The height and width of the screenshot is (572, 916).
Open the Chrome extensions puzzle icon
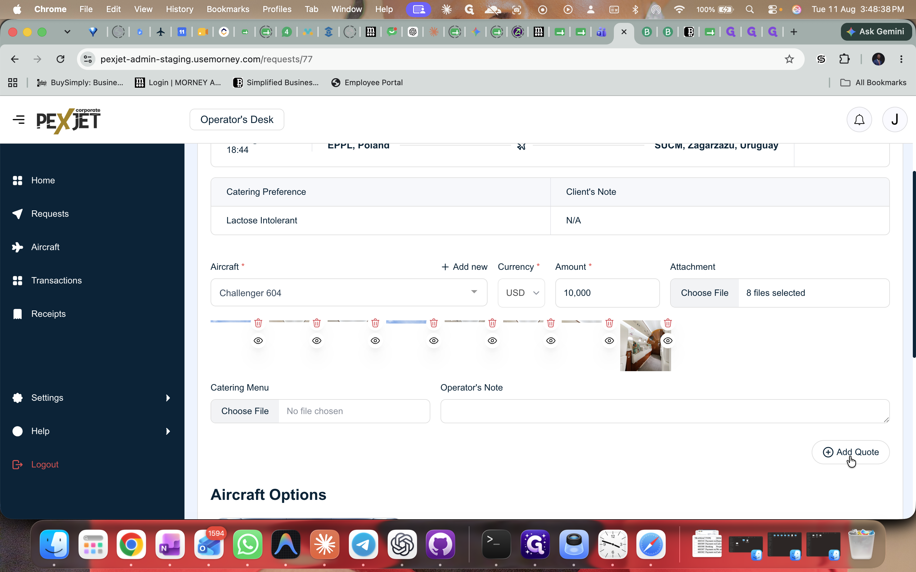pyautogui.click(x=844, y=59)
